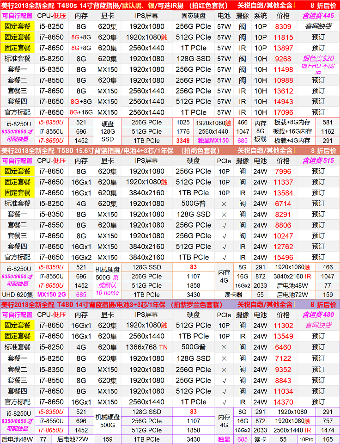The image size is (340, 444).
Task: Click price 6714
Action: [x=283, y=204]
